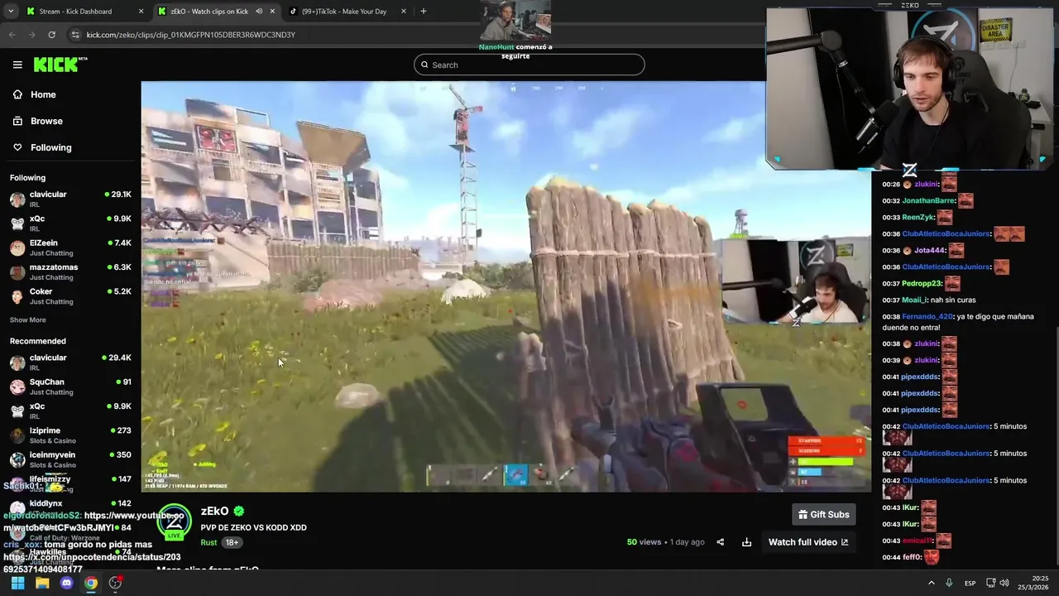Screen dimensions: 1059x596
Task: Click the zEkO channel name
Action: 214,511
